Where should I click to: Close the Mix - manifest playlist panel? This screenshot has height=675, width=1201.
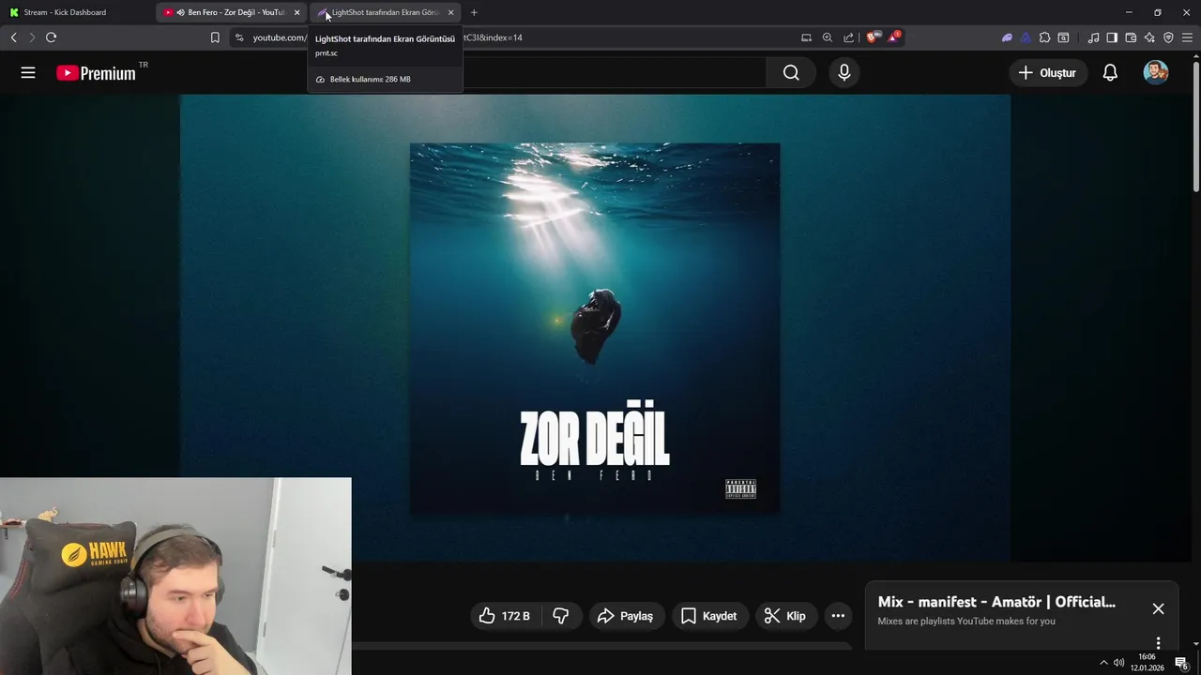[1158, 608]
